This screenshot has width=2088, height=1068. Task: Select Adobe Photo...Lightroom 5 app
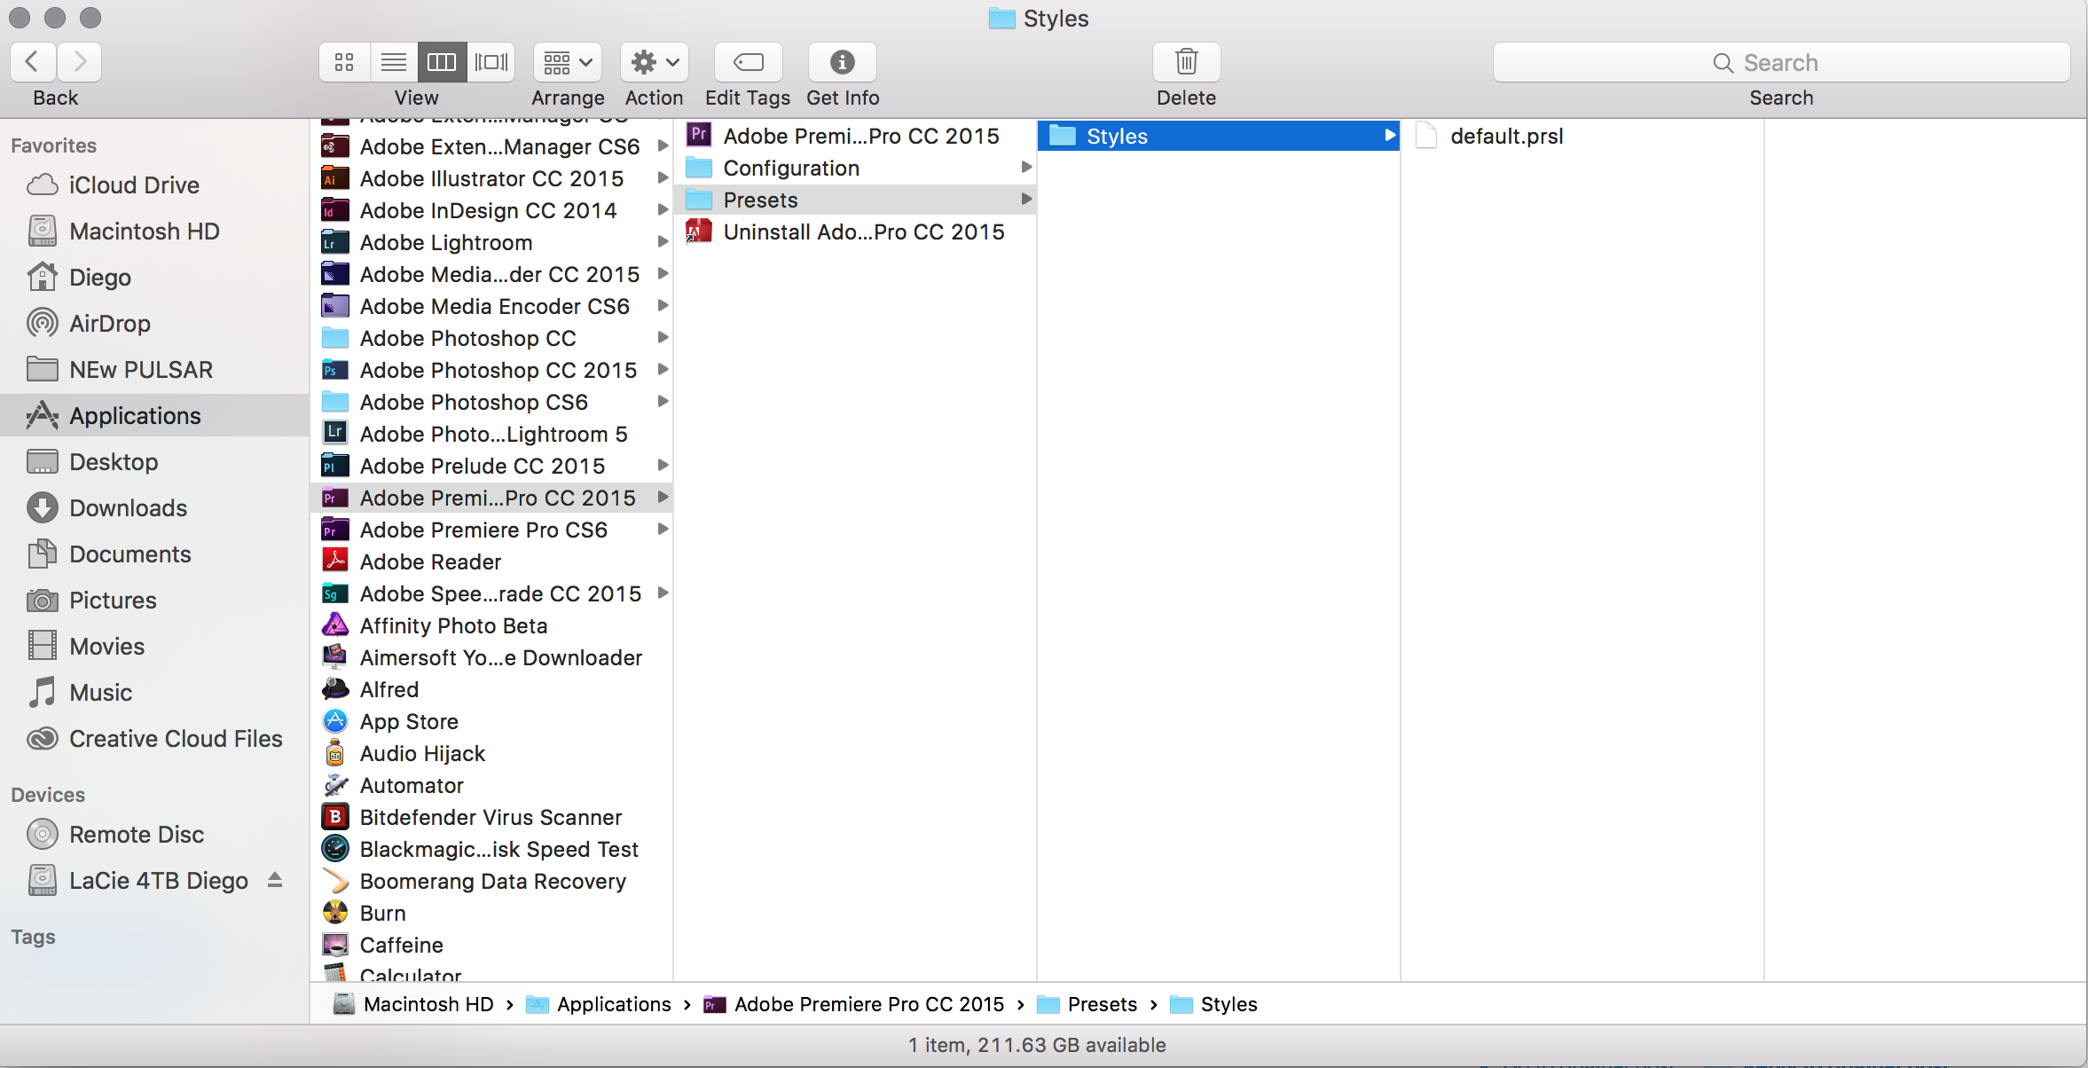[493, 434]
